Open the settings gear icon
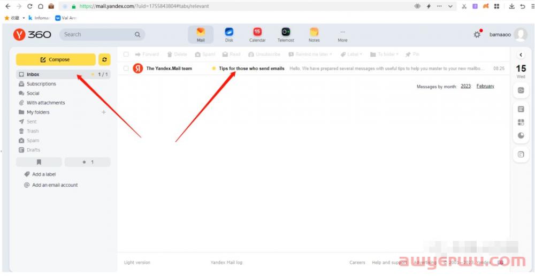This screenshot has width=535, height=276. (x=477, y=35)
